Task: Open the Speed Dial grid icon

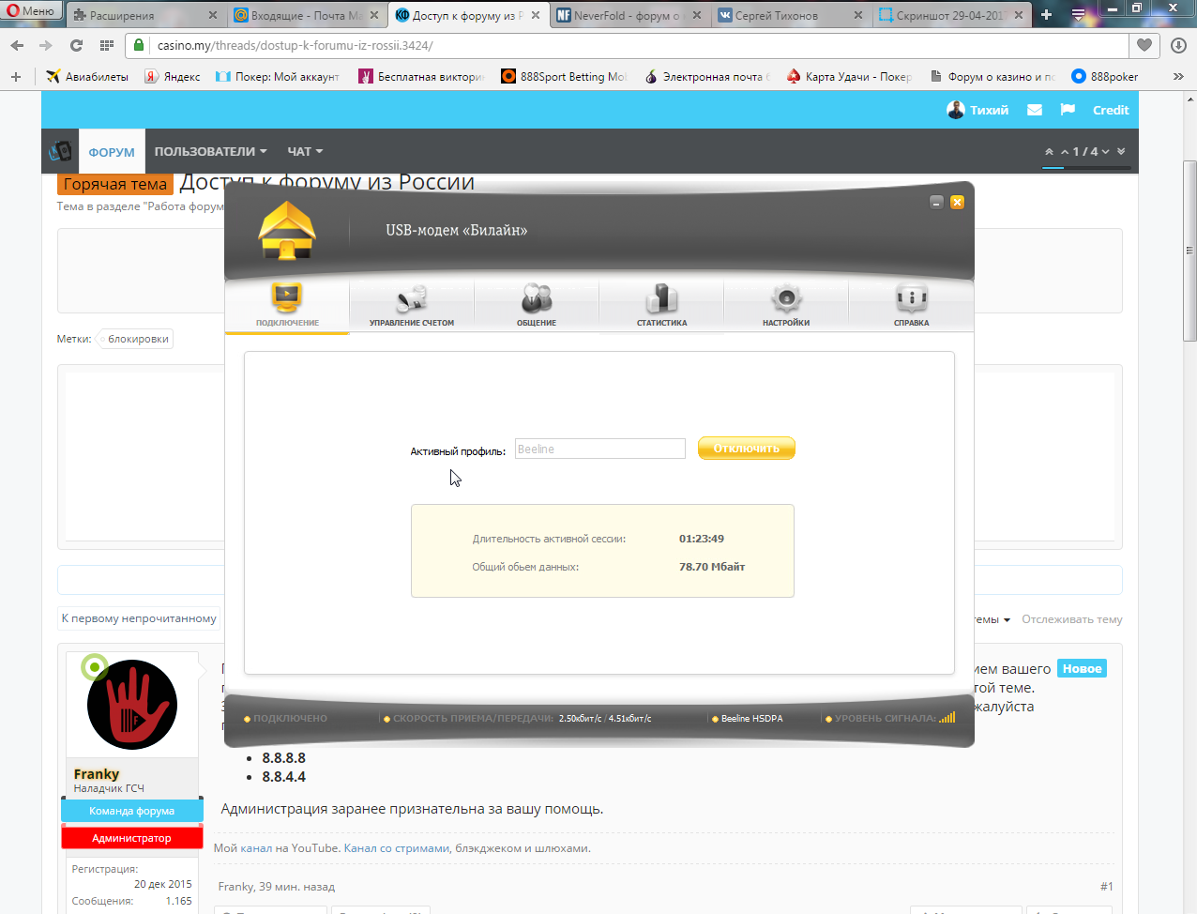Action: [x=106, y=45]
